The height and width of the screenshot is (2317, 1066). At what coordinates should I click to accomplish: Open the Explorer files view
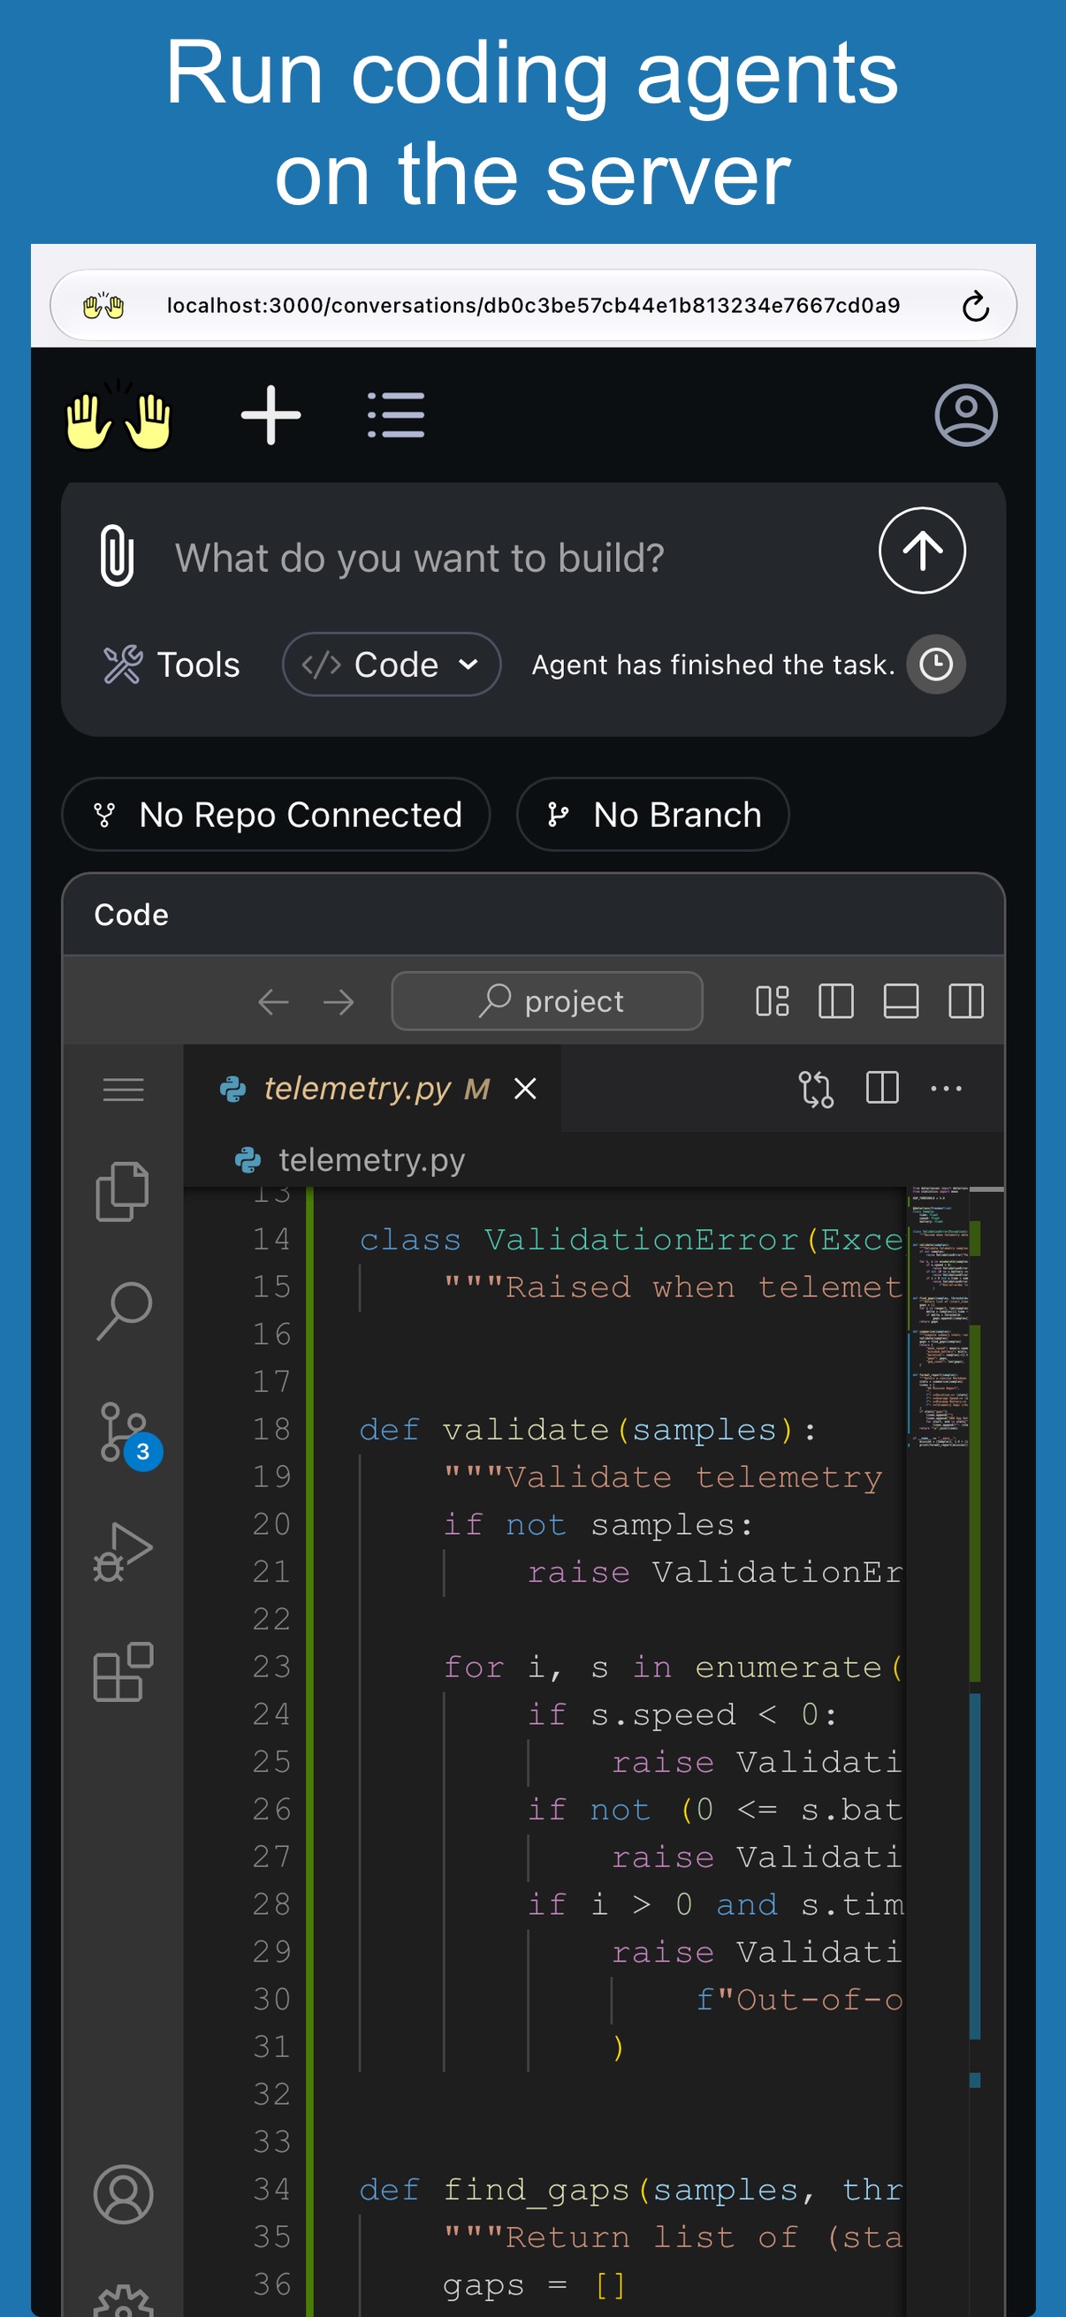pos(123,1191)
